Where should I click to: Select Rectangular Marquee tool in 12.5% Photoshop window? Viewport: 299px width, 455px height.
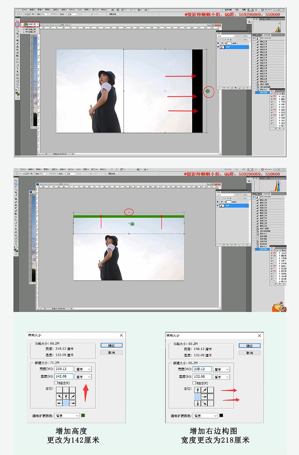point(16,184)
